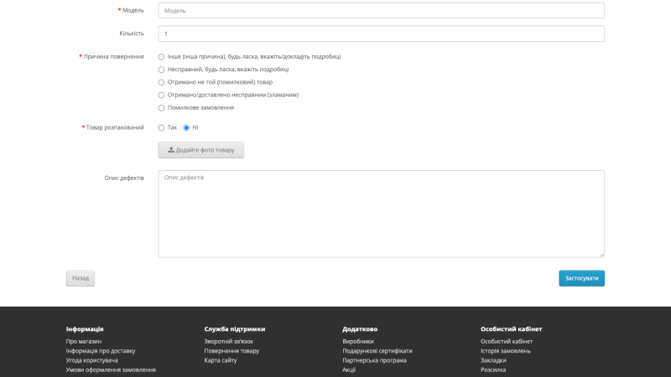Click the 'Додайте фото товару' upload button
The image size is (671, 377).
(x=201, y=150)
